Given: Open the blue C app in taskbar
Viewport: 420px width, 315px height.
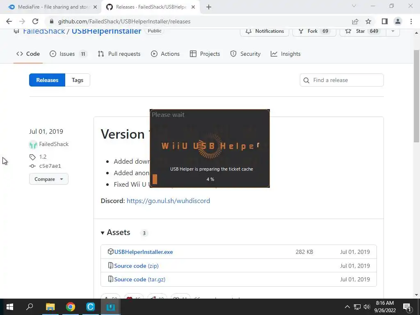Looking at the screenshot, I should [x=91, y=307].
